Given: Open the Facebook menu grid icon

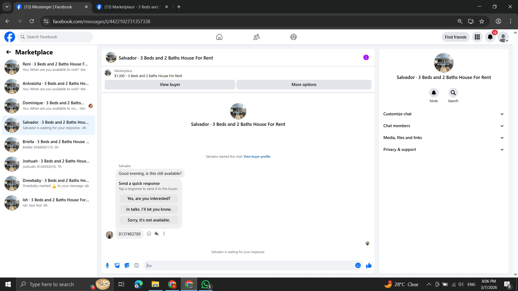Looking at the screenshot, I should [x=477, y=37].
